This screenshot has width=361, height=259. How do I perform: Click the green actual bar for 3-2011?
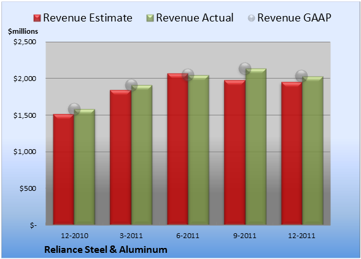pos(142,155)
